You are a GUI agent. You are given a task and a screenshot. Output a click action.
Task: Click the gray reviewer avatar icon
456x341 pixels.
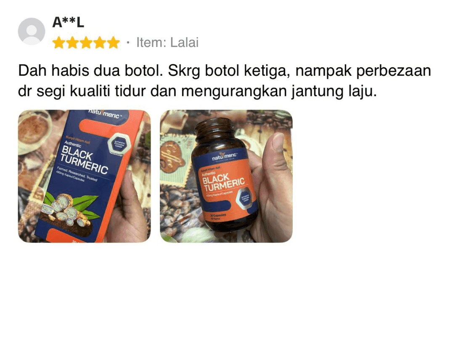pyautogui.click(x=32, y=32)
